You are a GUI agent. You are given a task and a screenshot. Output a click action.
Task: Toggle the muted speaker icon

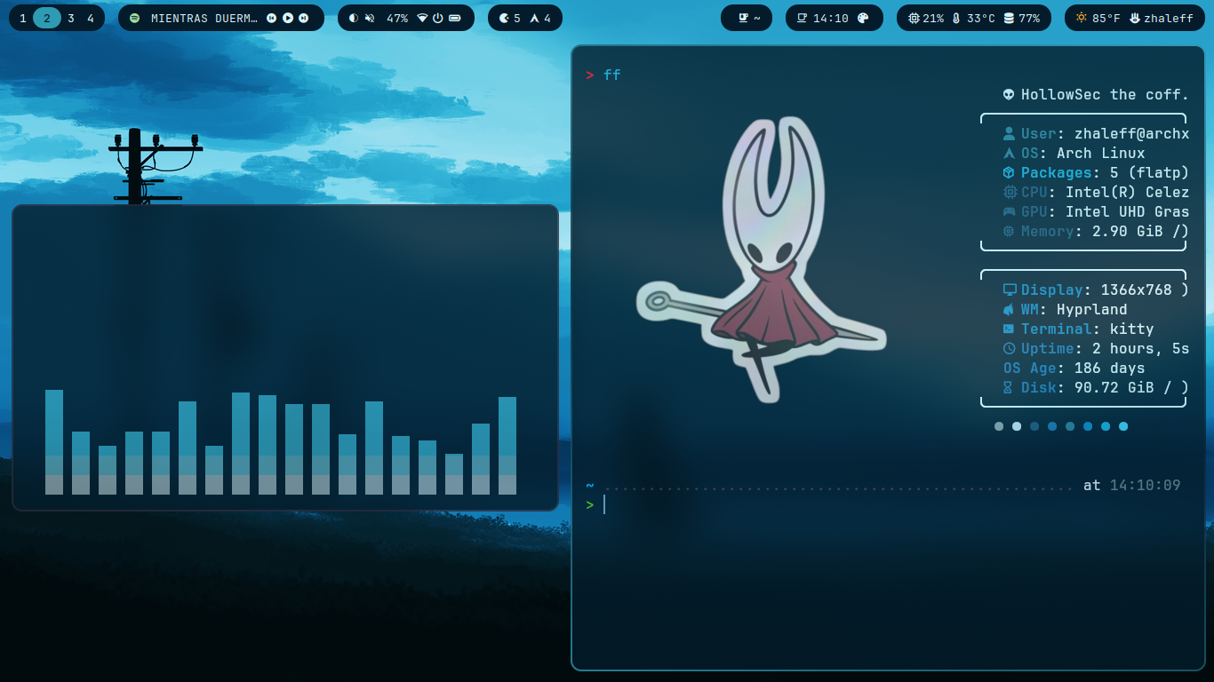tap(370, 18)
